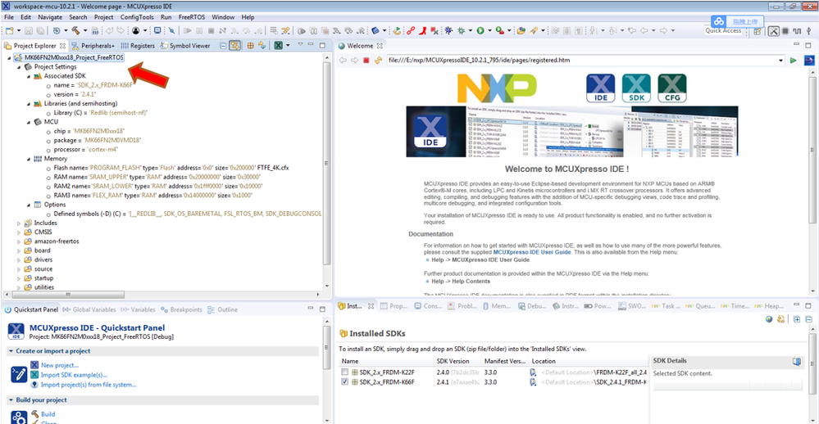Toggle Link with Editor in Project Explorer
This screenshot has height=424, width=819.
235,46
